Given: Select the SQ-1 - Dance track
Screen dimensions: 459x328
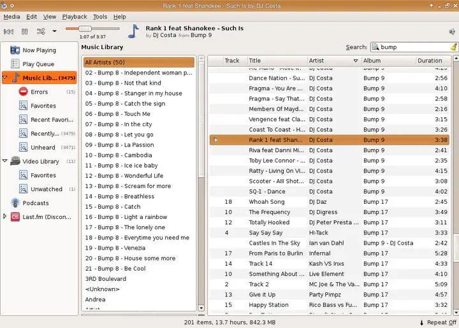Looking at the screenshot, I should click(330, 192).
